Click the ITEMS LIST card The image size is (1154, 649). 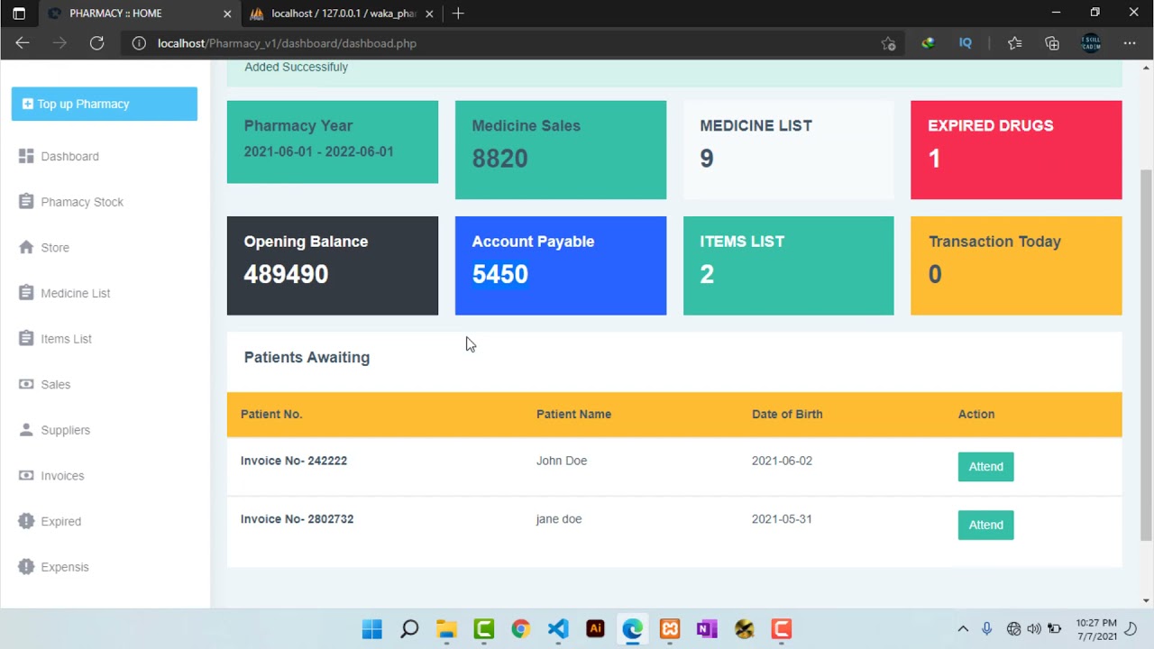coord(788,266)
